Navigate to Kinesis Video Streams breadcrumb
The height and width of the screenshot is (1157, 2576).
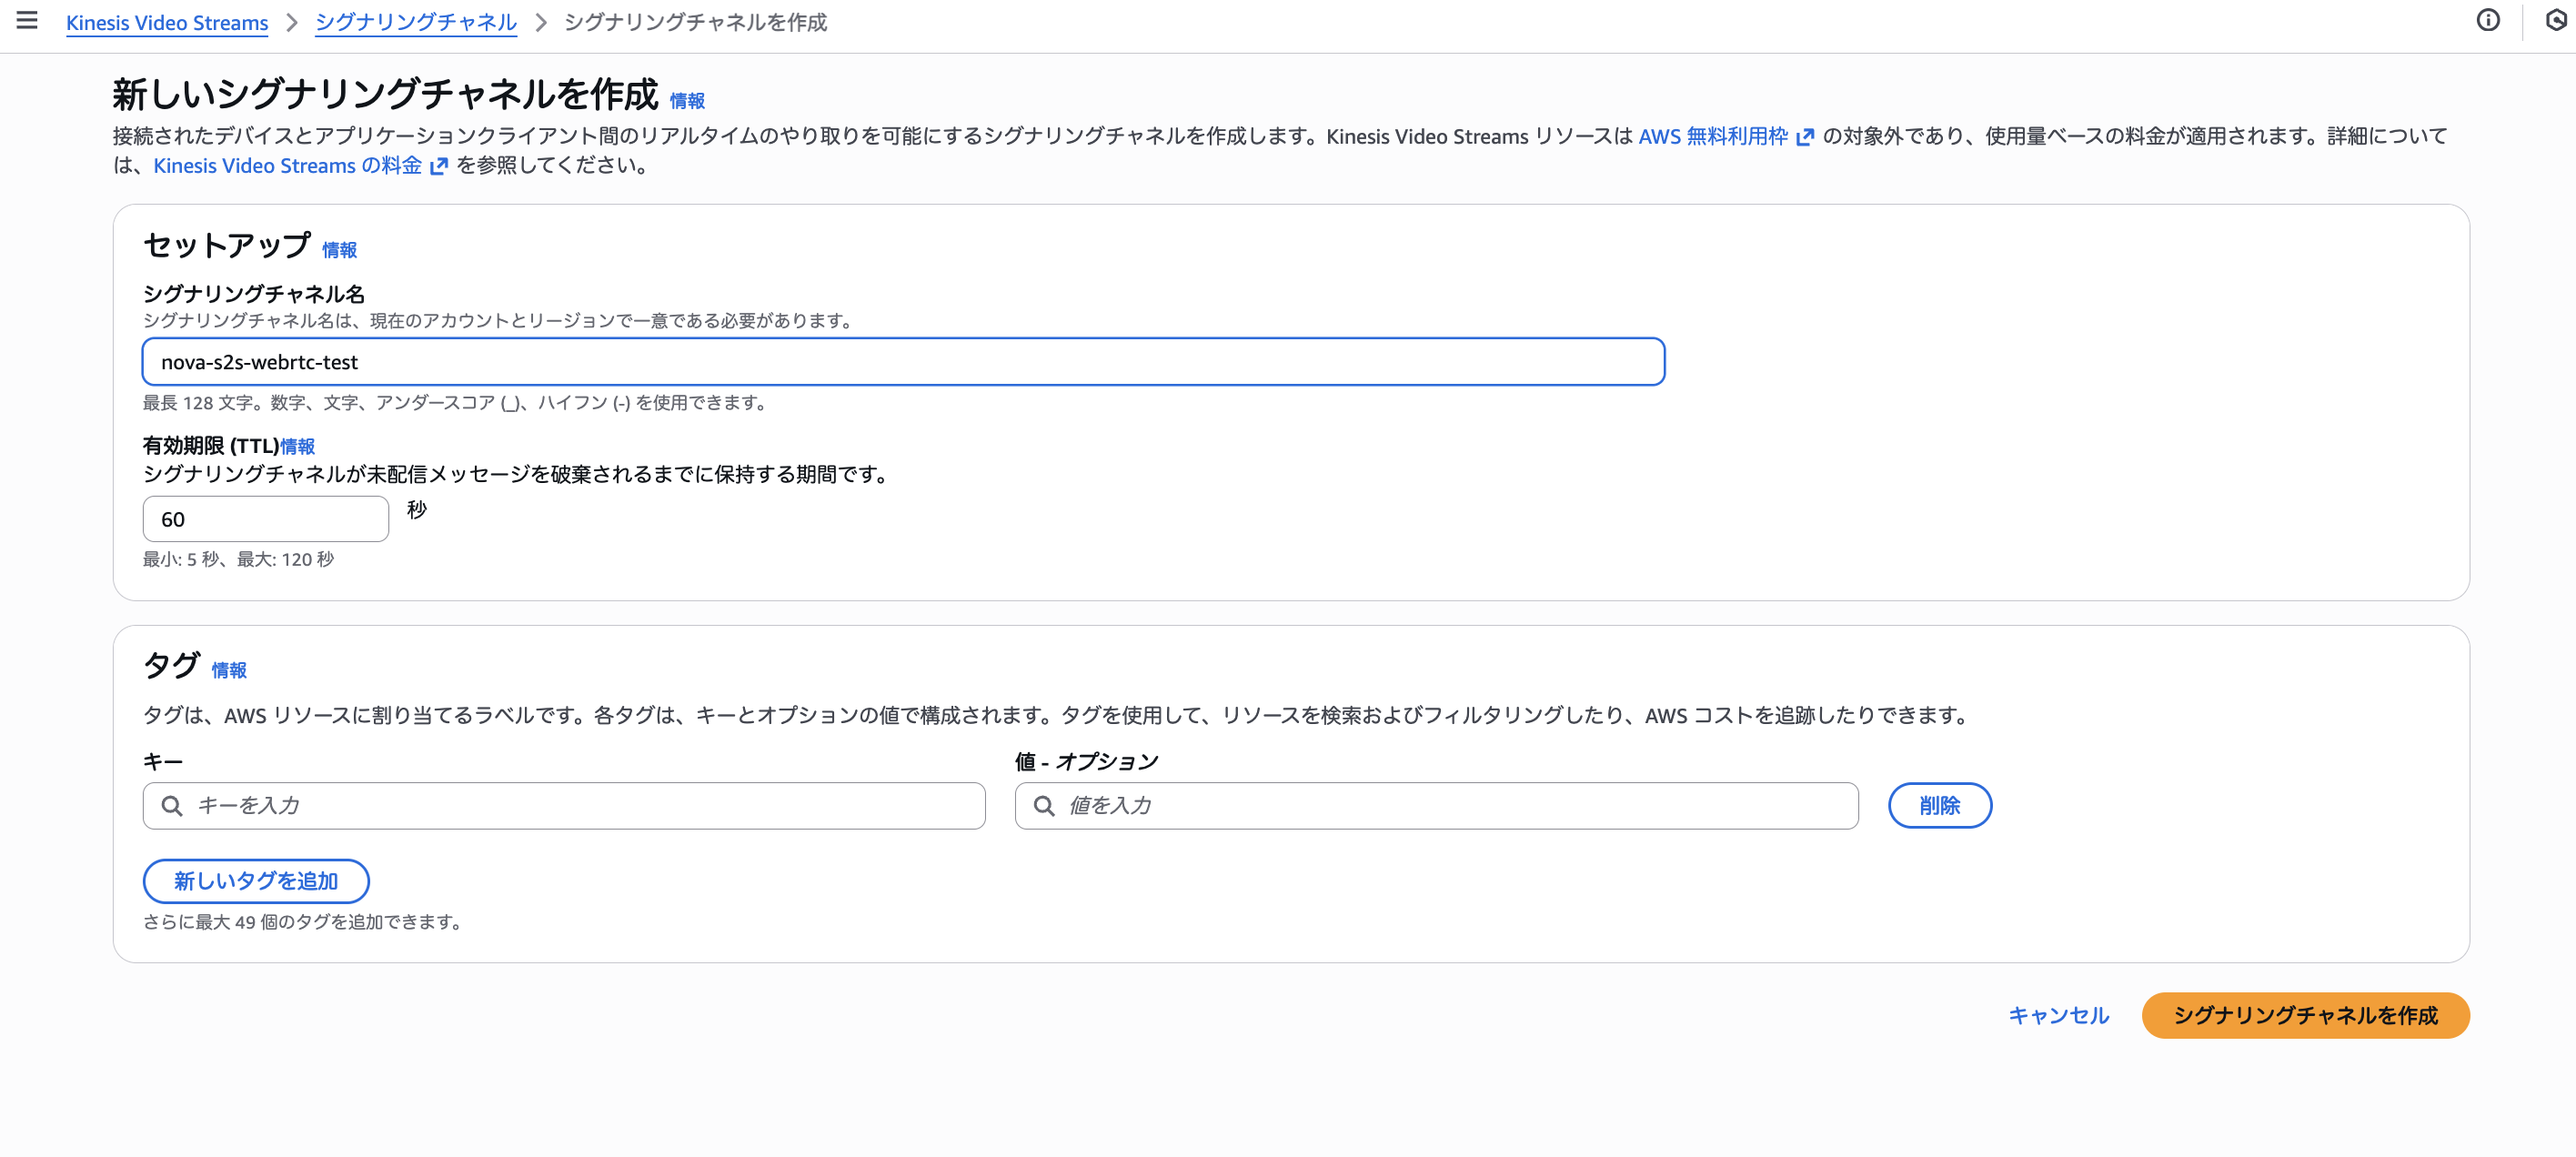(x=166, y=22)
